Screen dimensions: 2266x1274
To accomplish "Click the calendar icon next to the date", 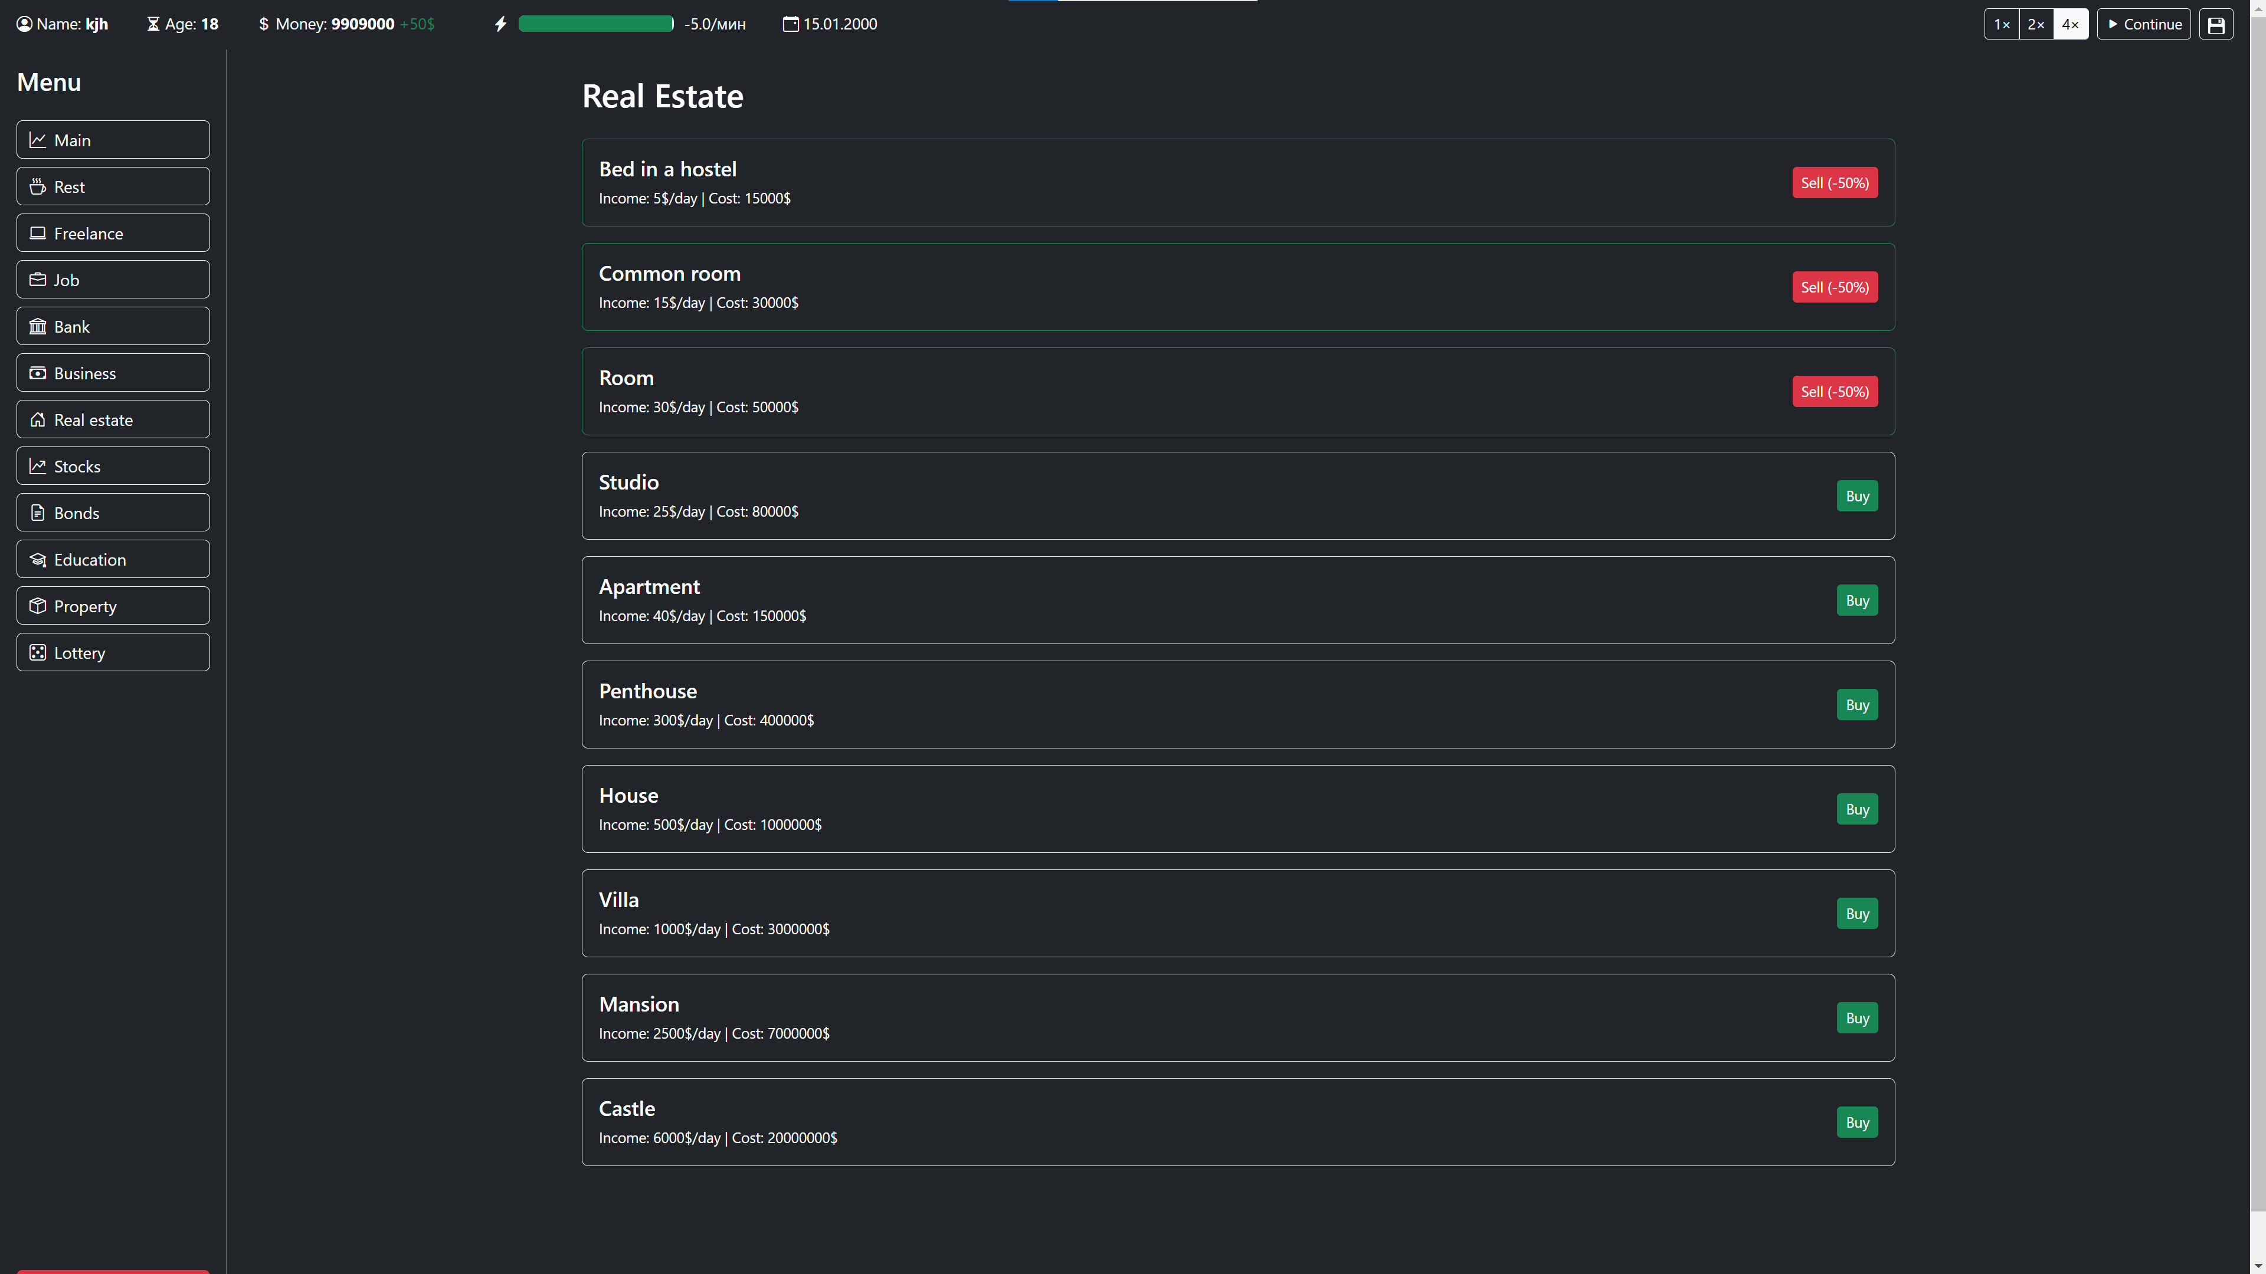I will (x=787, y=24).
